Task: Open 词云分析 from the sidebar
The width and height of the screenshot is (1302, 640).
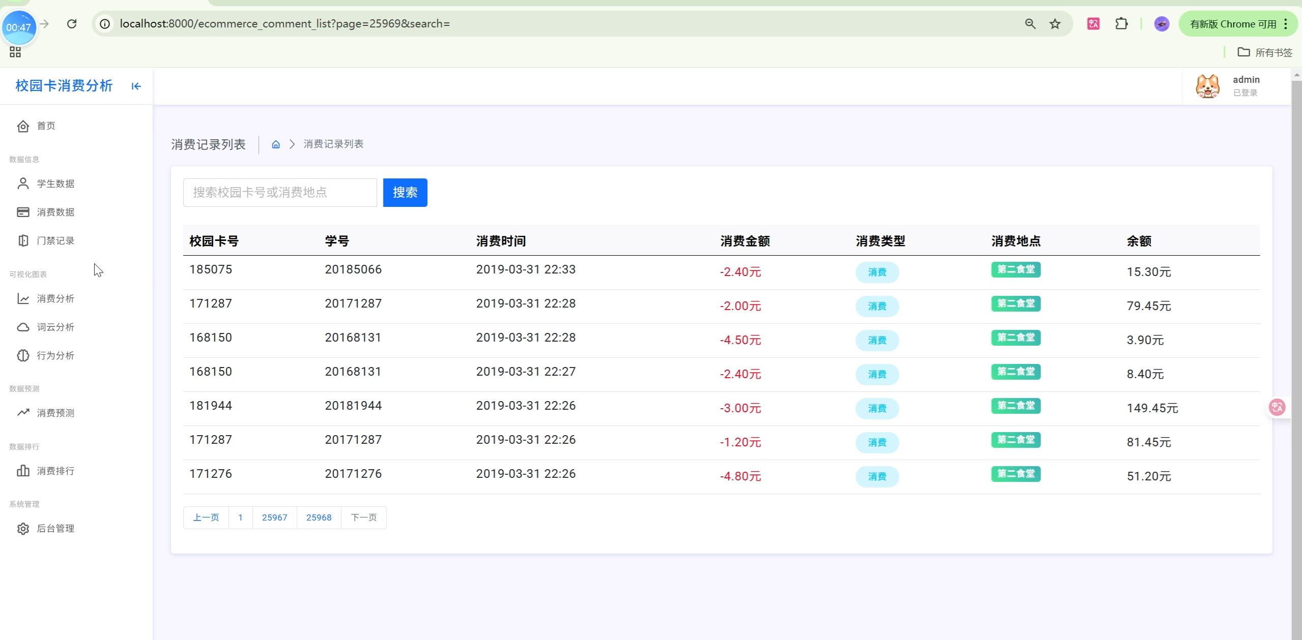Action: point(55,327)
